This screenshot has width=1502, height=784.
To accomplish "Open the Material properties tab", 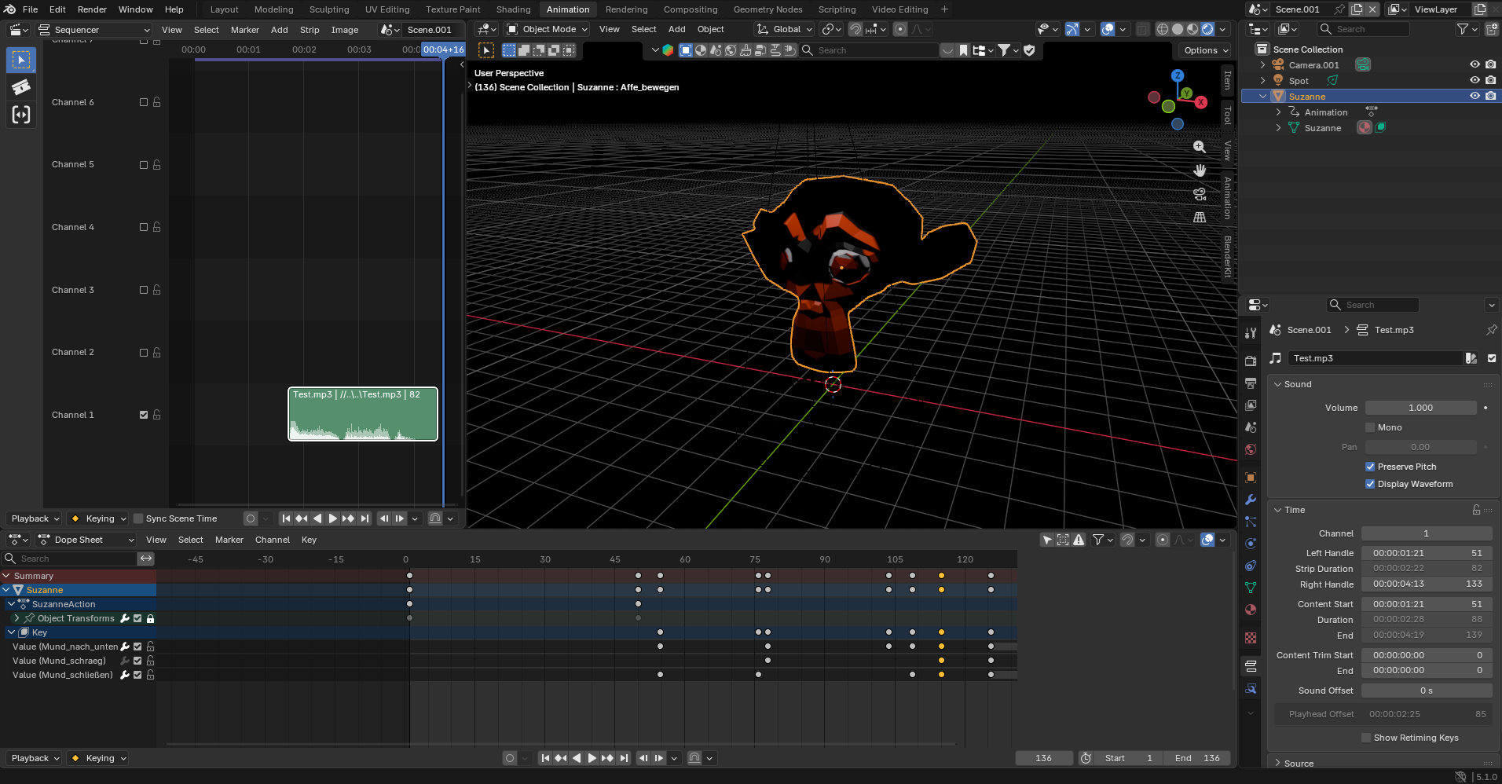I will click(x=1251, y=610).
